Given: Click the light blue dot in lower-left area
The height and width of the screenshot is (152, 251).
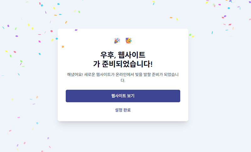Looking at the screenshot, I should click(x=37, y=123).
